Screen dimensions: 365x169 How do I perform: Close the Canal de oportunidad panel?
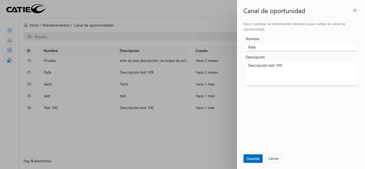click(355, 10)
